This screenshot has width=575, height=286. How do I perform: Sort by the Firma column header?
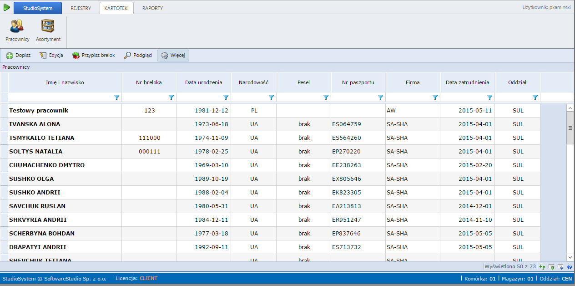point(413,82)
